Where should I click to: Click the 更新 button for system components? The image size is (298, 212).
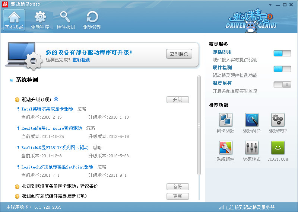coord(178,196)
